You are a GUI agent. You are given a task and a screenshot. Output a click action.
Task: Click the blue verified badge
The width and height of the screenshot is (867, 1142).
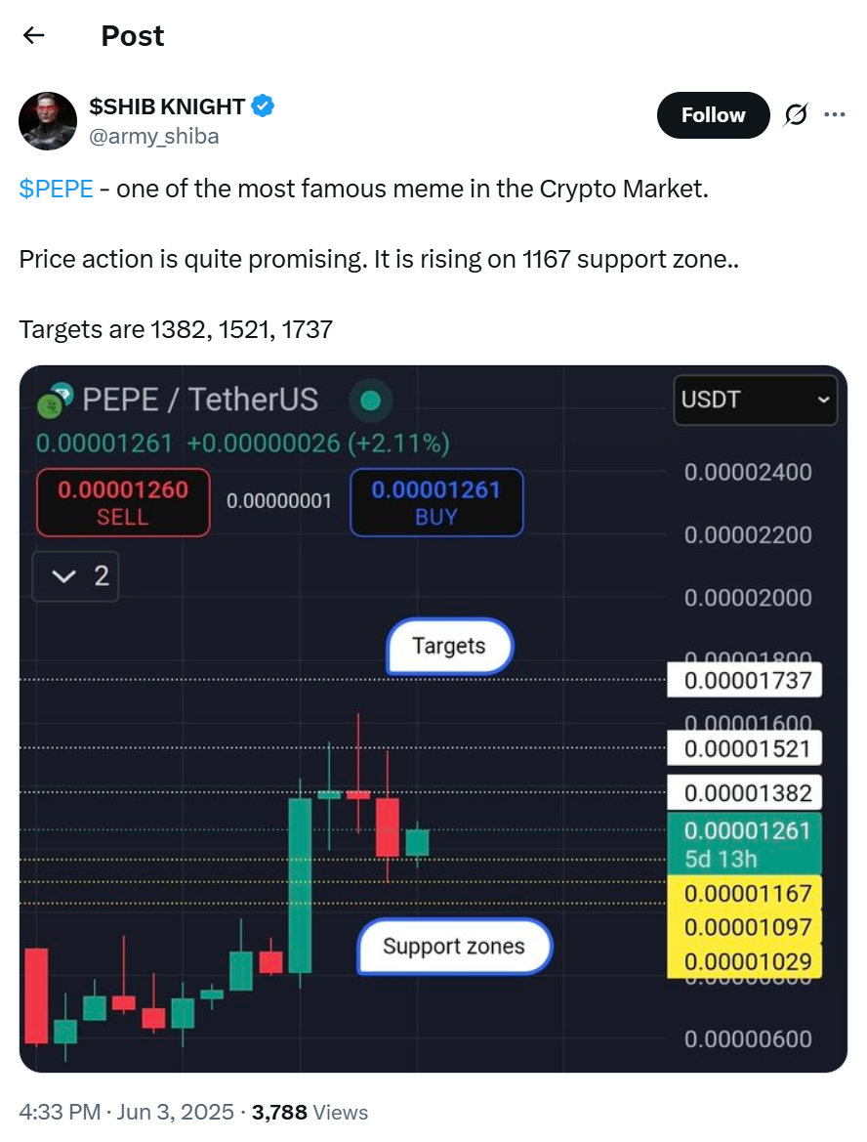[263, 106]
